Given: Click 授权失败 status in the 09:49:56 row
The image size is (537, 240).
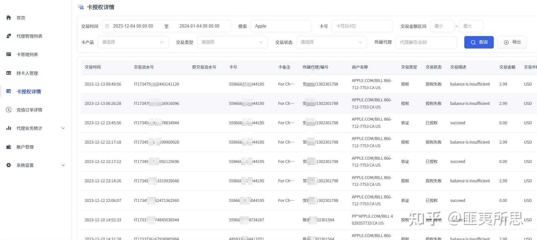Looking at the screenshot, I should 434,84.
